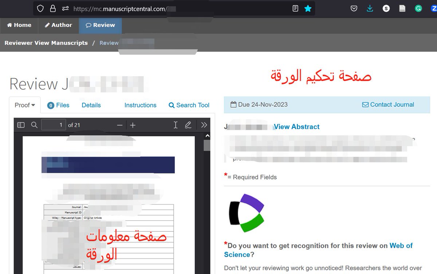Click the Contact Journal link
This screenshot has width=437, height=274.
[388, 105]
